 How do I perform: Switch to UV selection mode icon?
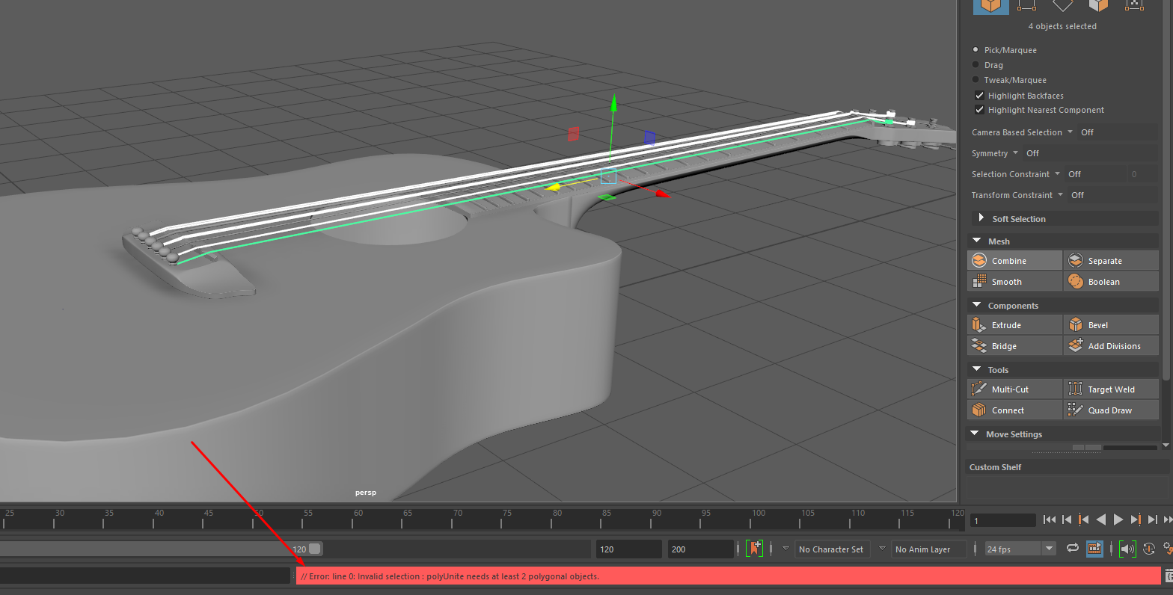point(1134,4)
